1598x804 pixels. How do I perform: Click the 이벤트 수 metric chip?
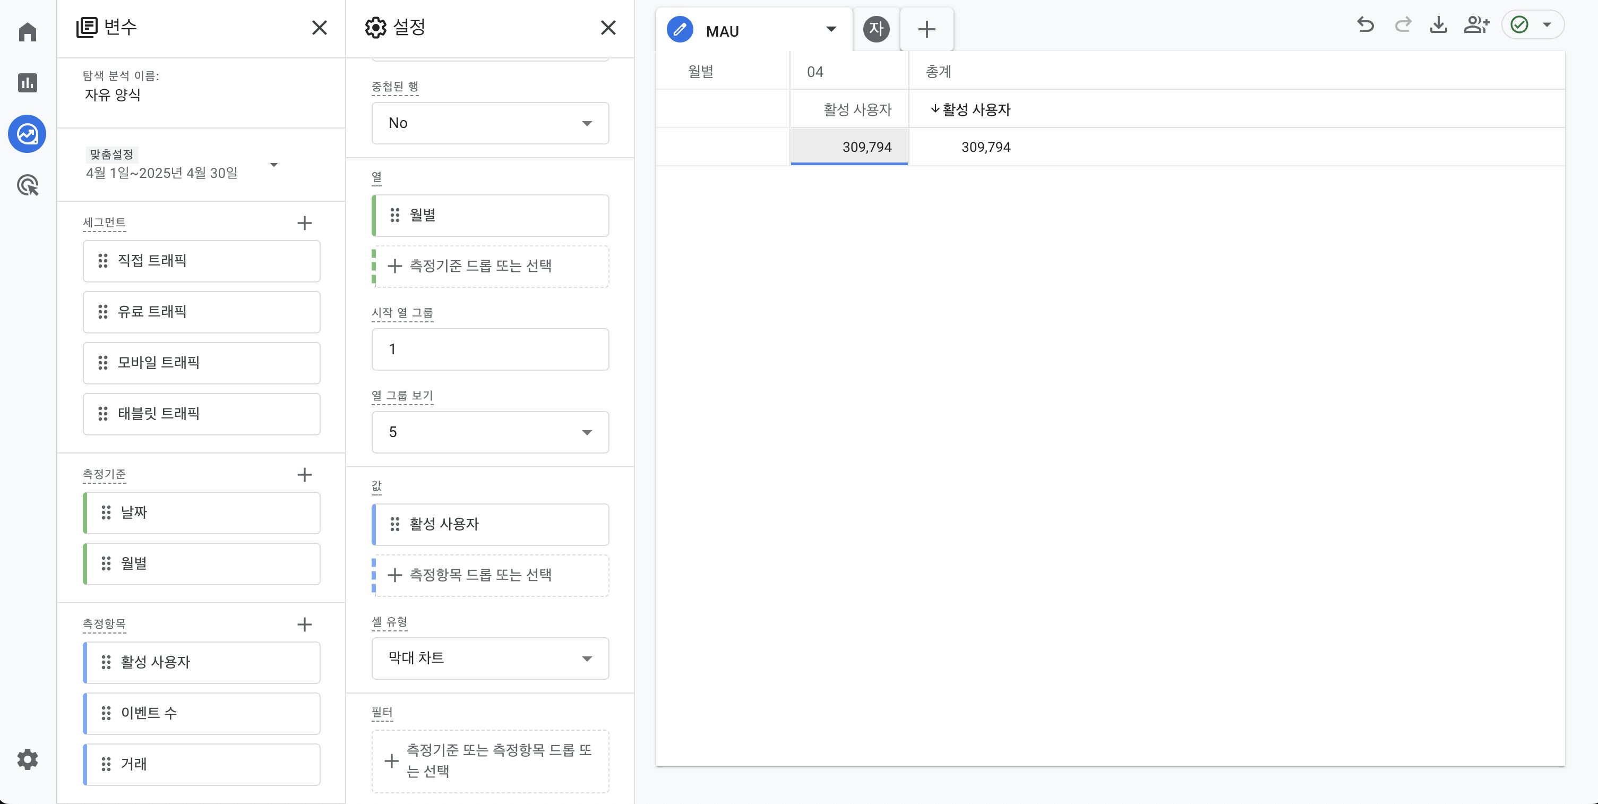click(202, 713)
